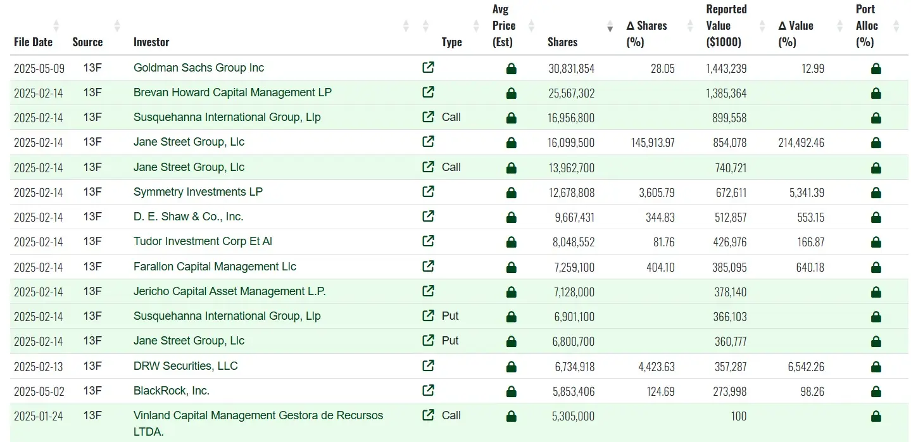Open Farallon Capital Management Llc link

(x=215, y=267)
